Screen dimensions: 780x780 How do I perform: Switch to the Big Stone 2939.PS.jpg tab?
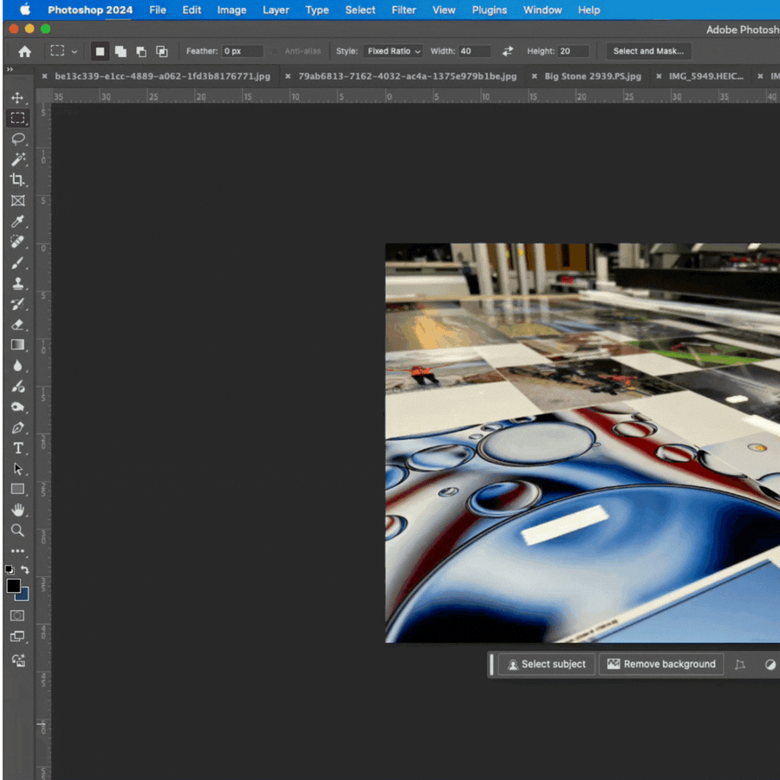point(593,76)
